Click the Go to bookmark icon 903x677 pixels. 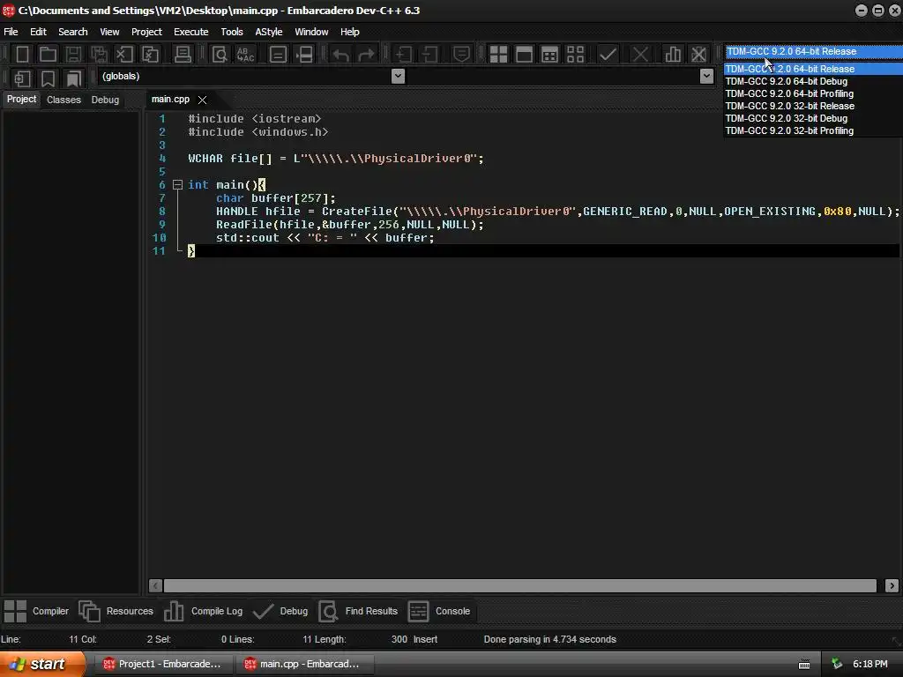[74, 78]
